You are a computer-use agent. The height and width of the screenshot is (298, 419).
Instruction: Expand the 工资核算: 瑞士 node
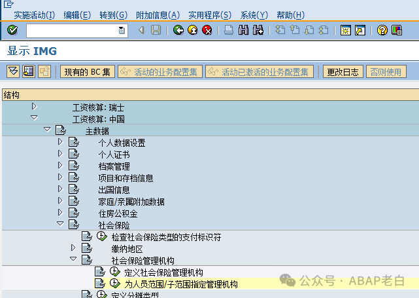[x=34, y=107]
